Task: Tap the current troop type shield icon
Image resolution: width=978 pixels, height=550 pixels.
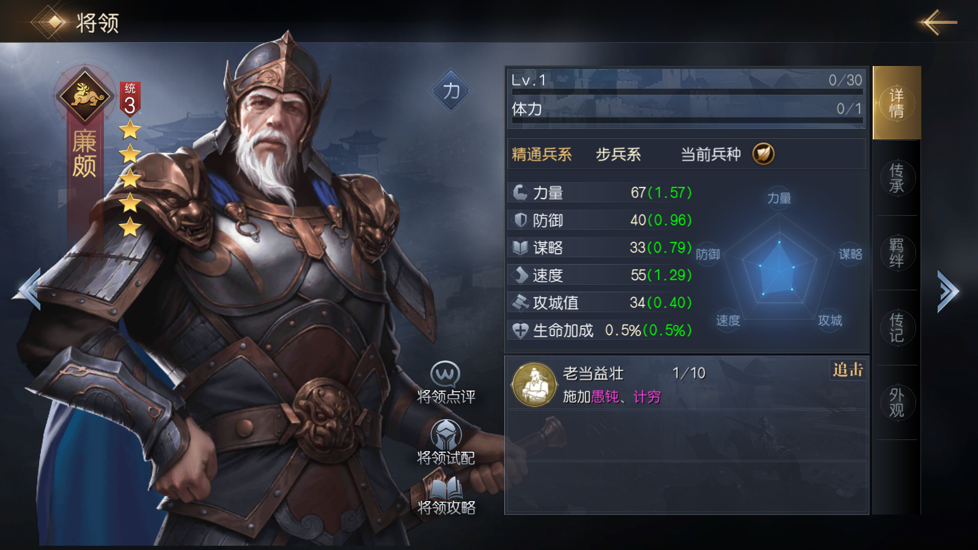Action: [763, 154]
